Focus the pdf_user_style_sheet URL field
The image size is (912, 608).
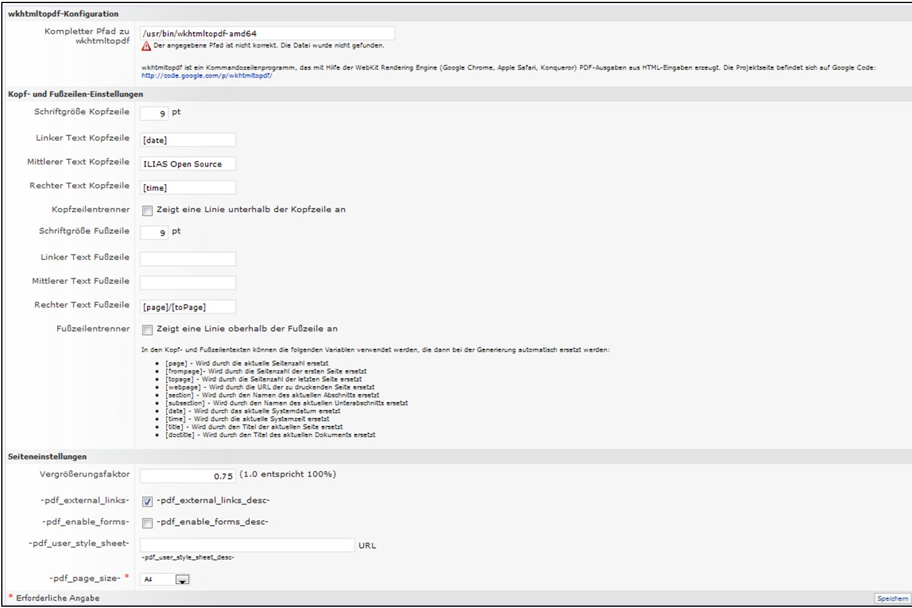[x=247, y=545]
